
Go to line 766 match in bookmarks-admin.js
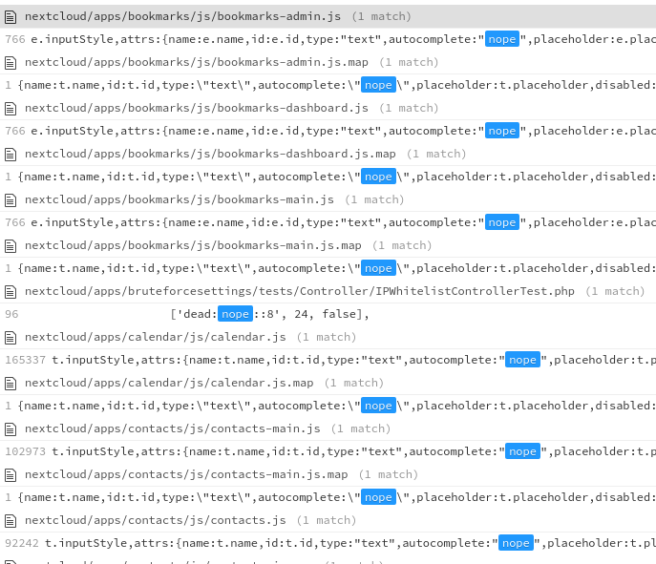point(328,39)
